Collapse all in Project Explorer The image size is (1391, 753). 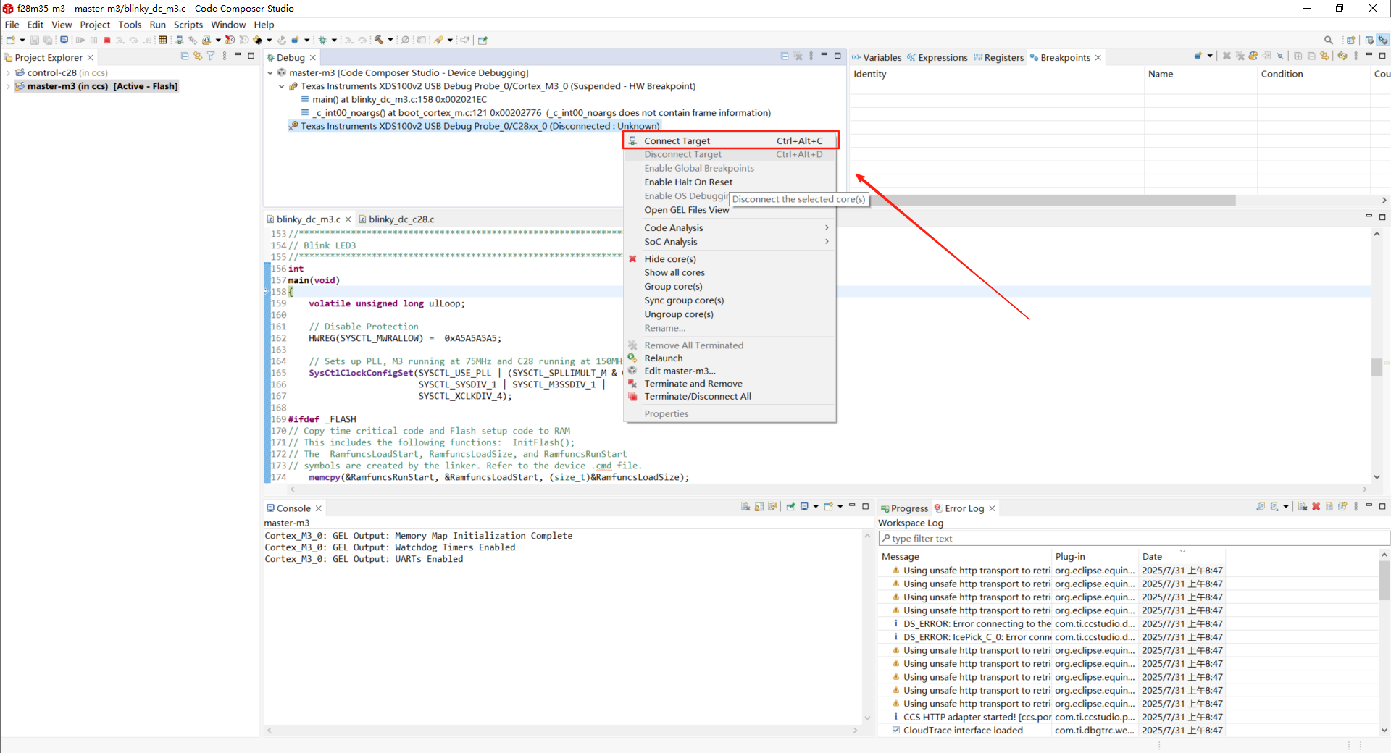(x=185, y=56)
